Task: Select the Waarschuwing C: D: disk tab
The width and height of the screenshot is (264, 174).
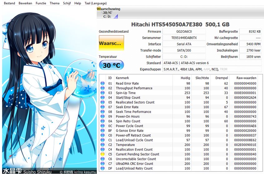Action: click(108, 12)
